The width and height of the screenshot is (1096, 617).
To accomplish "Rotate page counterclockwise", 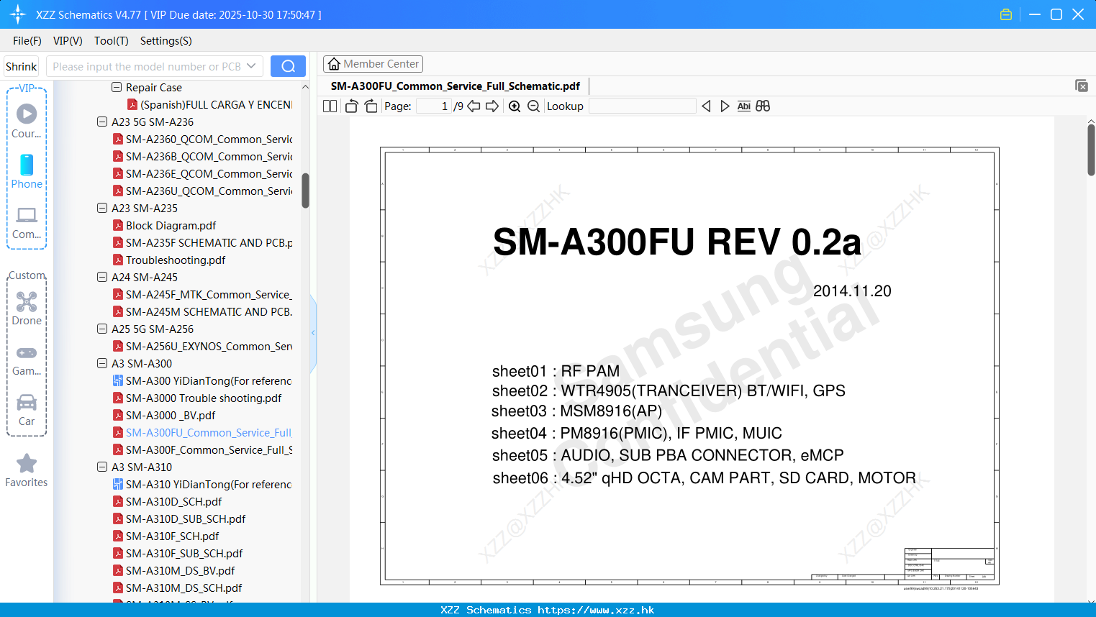I will pos(351,106).
